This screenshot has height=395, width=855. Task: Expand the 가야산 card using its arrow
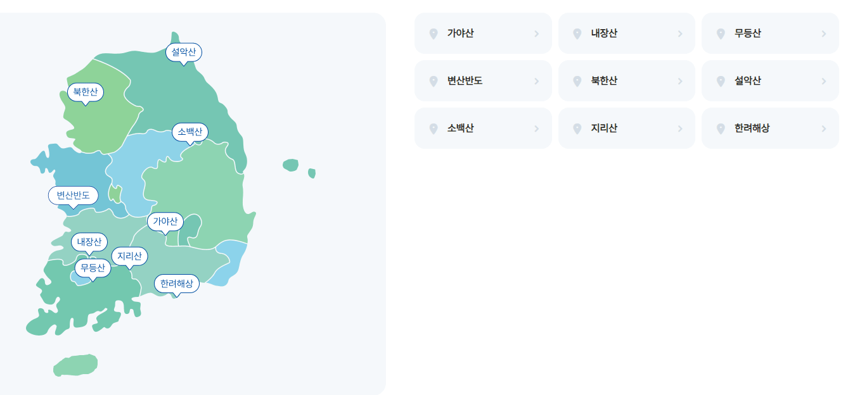[537, 33]
